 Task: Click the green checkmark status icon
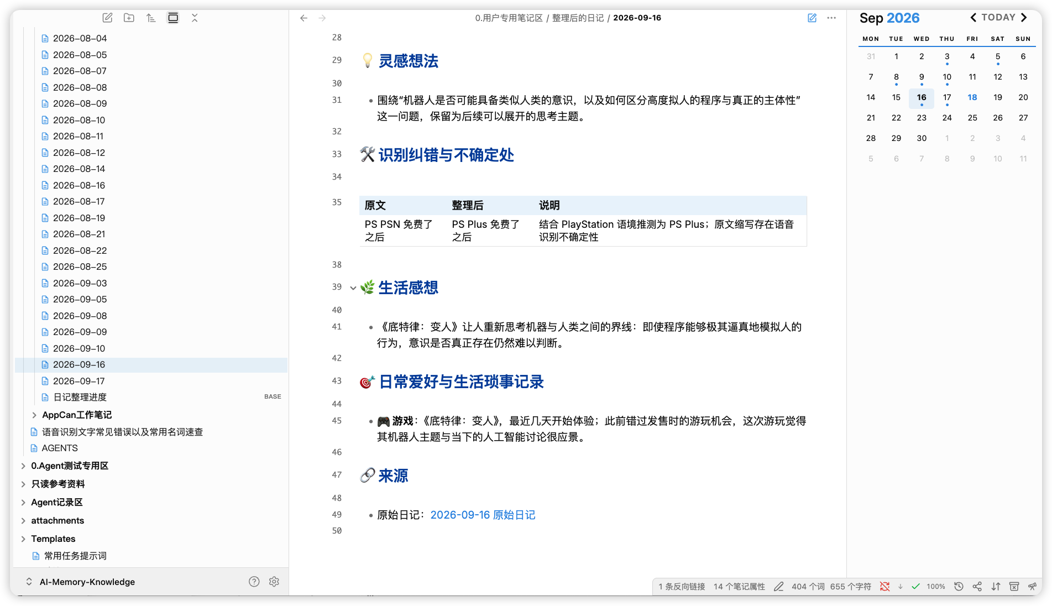click(915, 586)
